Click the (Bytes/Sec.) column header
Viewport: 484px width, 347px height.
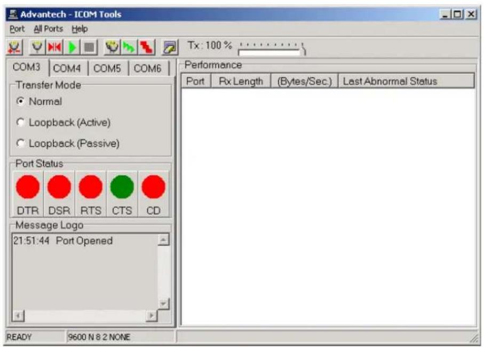(304, 81)
